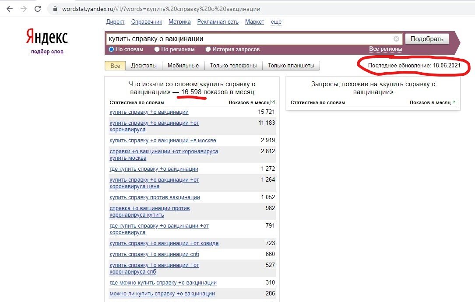
Task: Click the 'подбор слов' link under the logo
Action: (47, 52)
